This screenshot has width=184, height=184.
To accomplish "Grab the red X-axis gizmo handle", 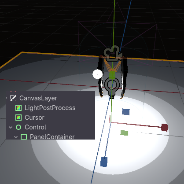I will coord(165,127).
